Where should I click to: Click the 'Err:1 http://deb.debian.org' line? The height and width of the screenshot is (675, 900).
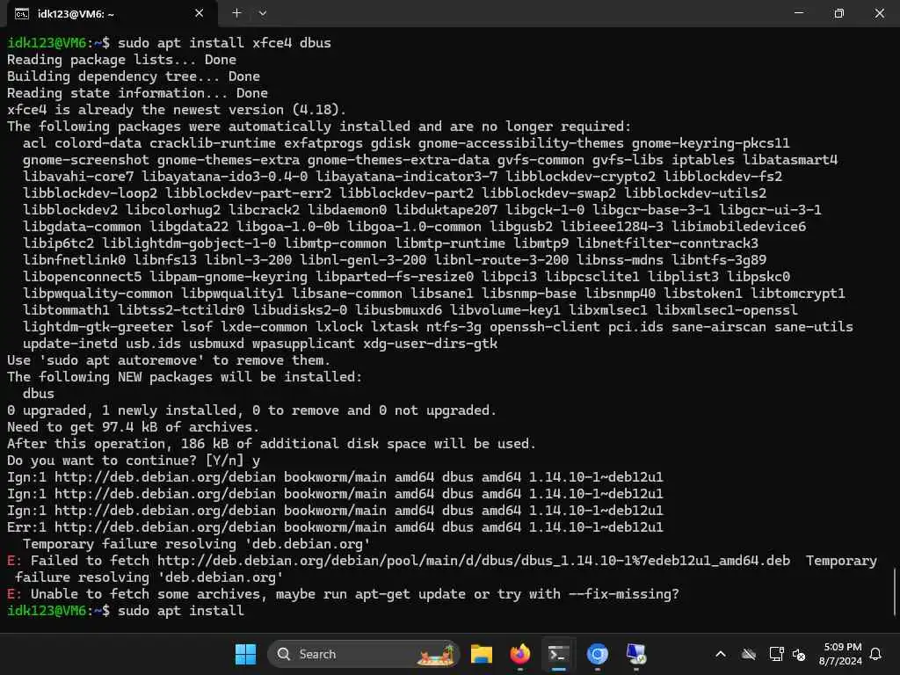tap(335, 527)
